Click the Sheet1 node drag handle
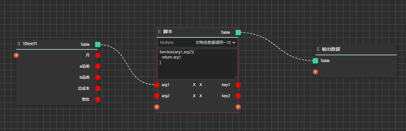This screenshot has height=131, width=406. click(x=19, y=44)
